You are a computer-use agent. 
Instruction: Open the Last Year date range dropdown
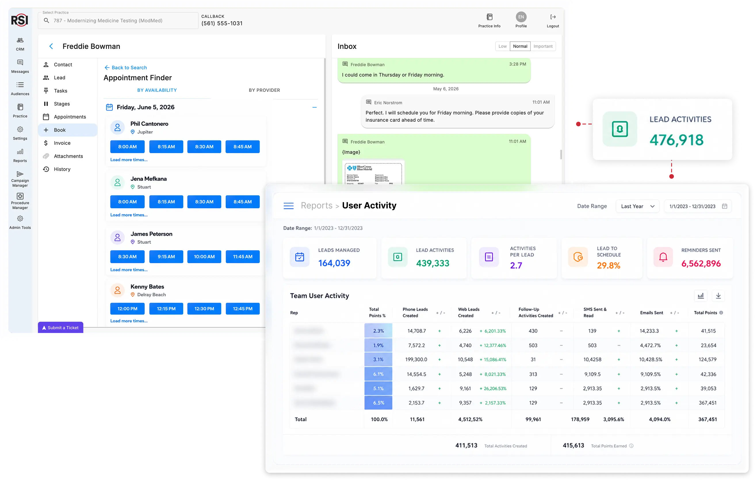[x=637, y=206]
